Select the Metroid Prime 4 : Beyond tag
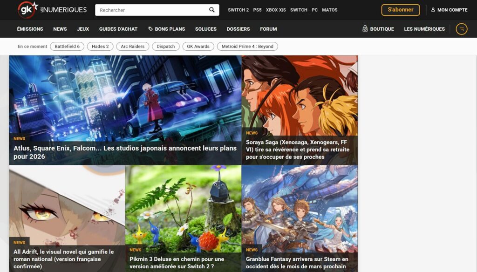This screenshot has height=272, width=477. 247,47
